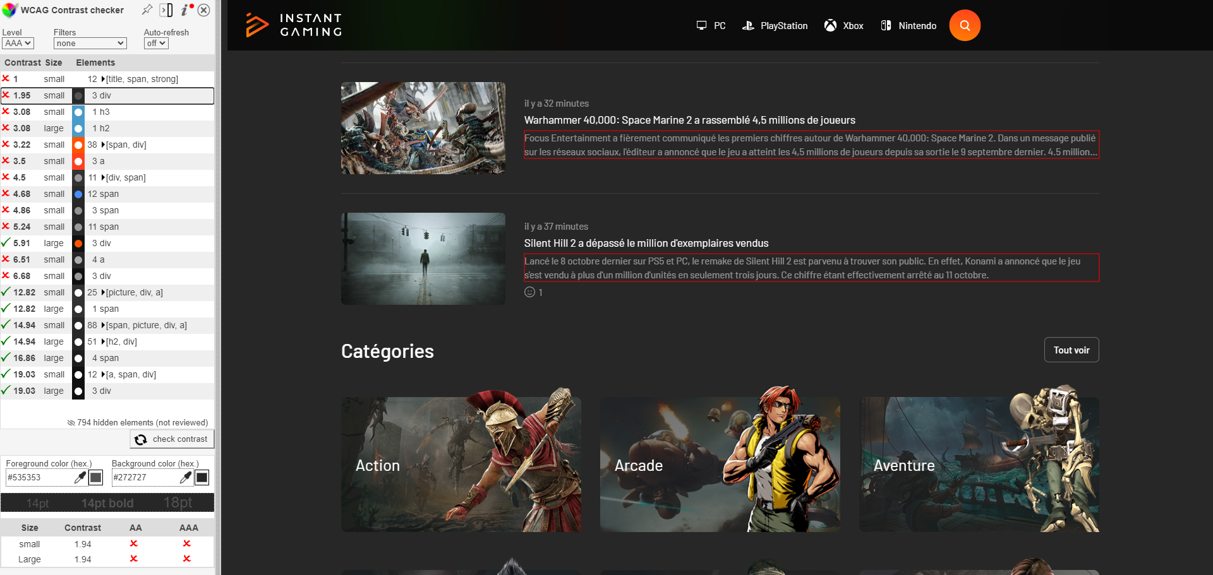Select the 3.08 large 1 h2 row
The image size is (1213, 575).
coord(107,128)
